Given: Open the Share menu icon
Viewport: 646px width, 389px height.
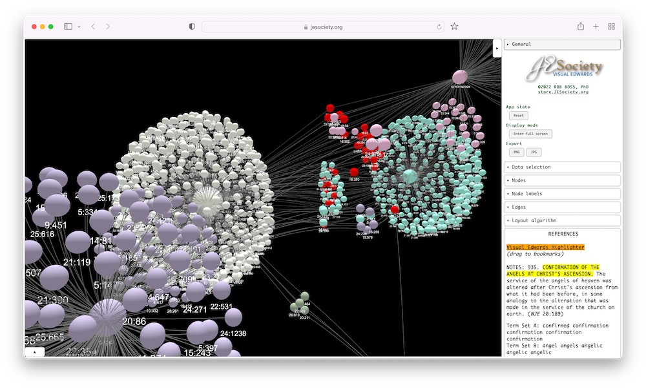Looking at the screenshot, I should 581,26.
